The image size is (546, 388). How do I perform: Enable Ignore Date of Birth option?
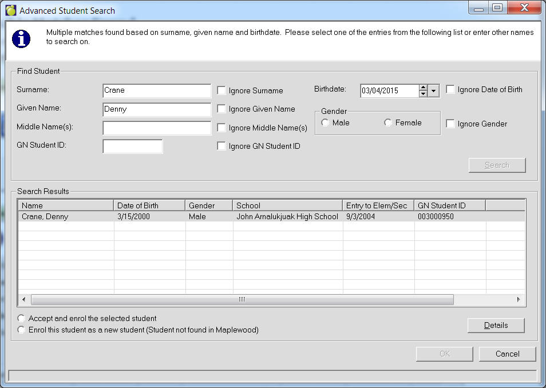click(450, 89)
